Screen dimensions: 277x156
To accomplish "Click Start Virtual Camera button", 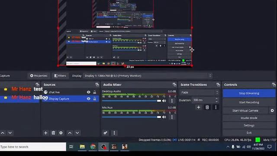I will tap(245, 110).
